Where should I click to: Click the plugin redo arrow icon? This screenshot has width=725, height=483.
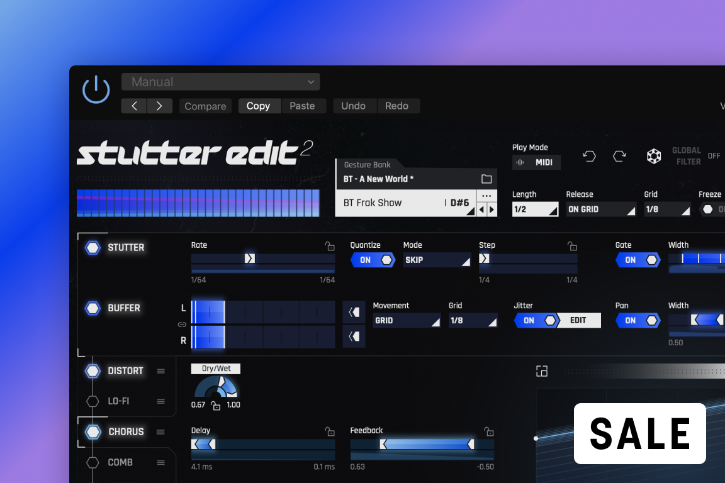click(619, 156)
